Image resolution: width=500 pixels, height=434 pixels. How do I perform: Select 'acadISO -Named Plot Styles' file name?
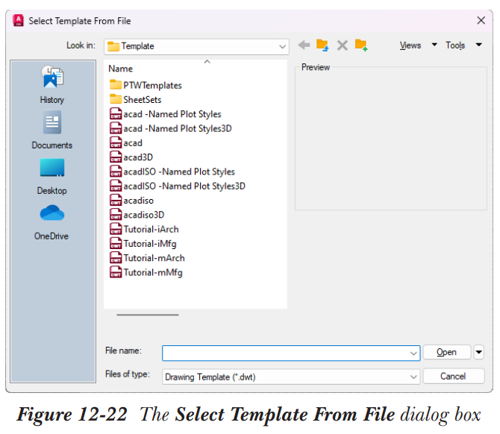[x=179, y=172]
